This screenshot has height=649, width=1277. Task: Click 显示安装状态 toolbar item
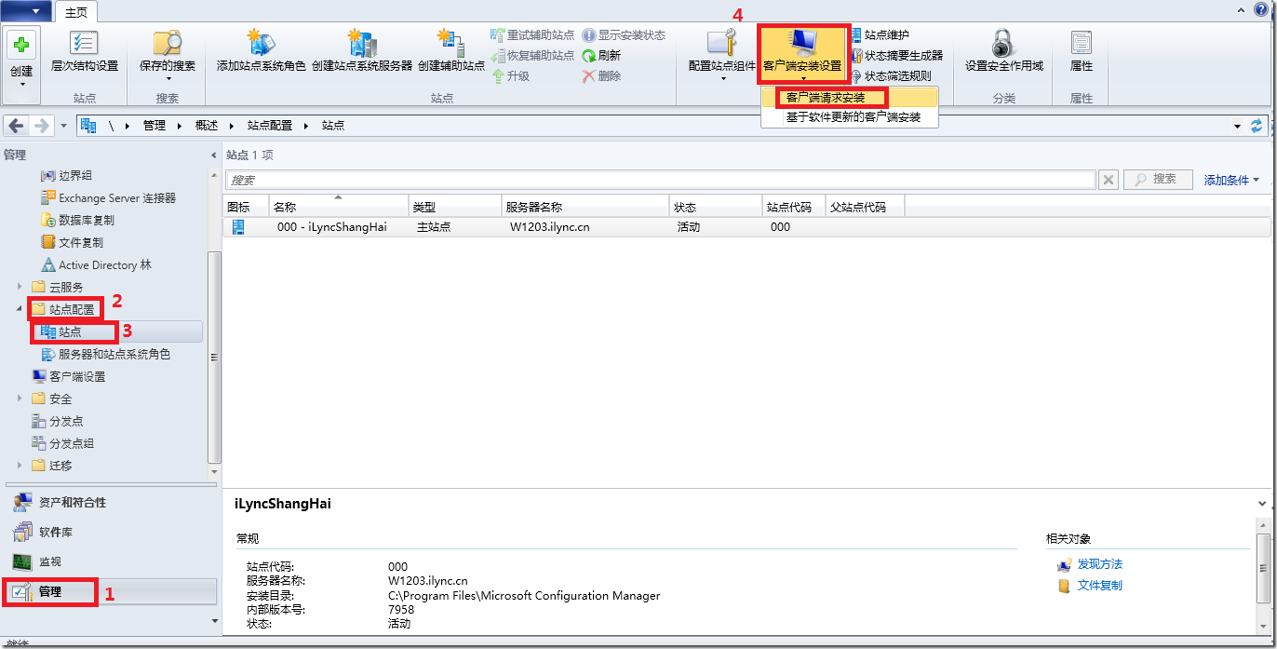(x=624, y=35)
